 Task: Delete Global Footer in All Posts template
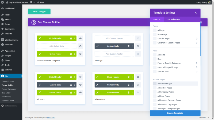pos(71,93)
